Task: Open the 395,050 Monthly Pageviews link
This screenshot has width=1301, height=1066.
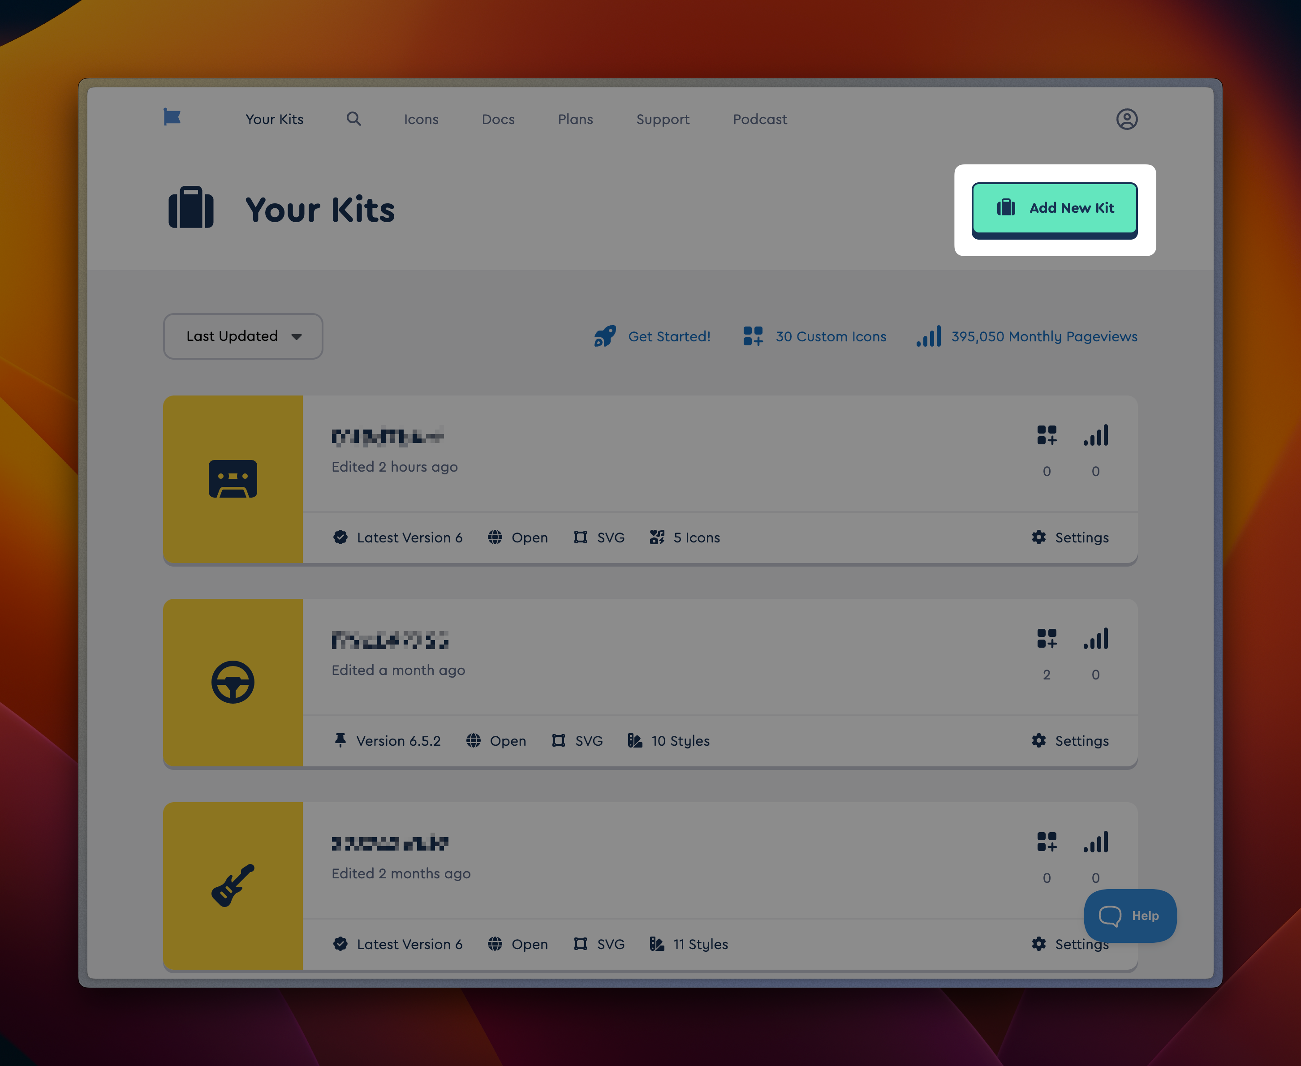Action: [1044, 336]
